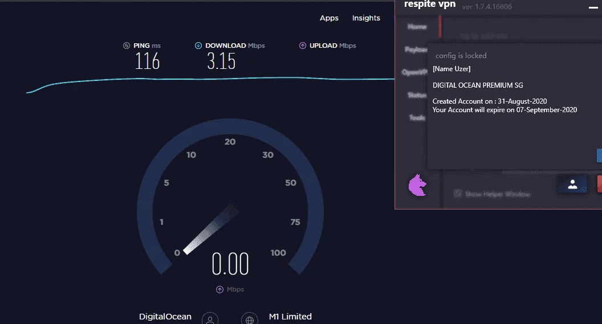The image size is (602, 324).
Task: Click the globe icon next to M1 Limited
Action: (x=250, y=319)
